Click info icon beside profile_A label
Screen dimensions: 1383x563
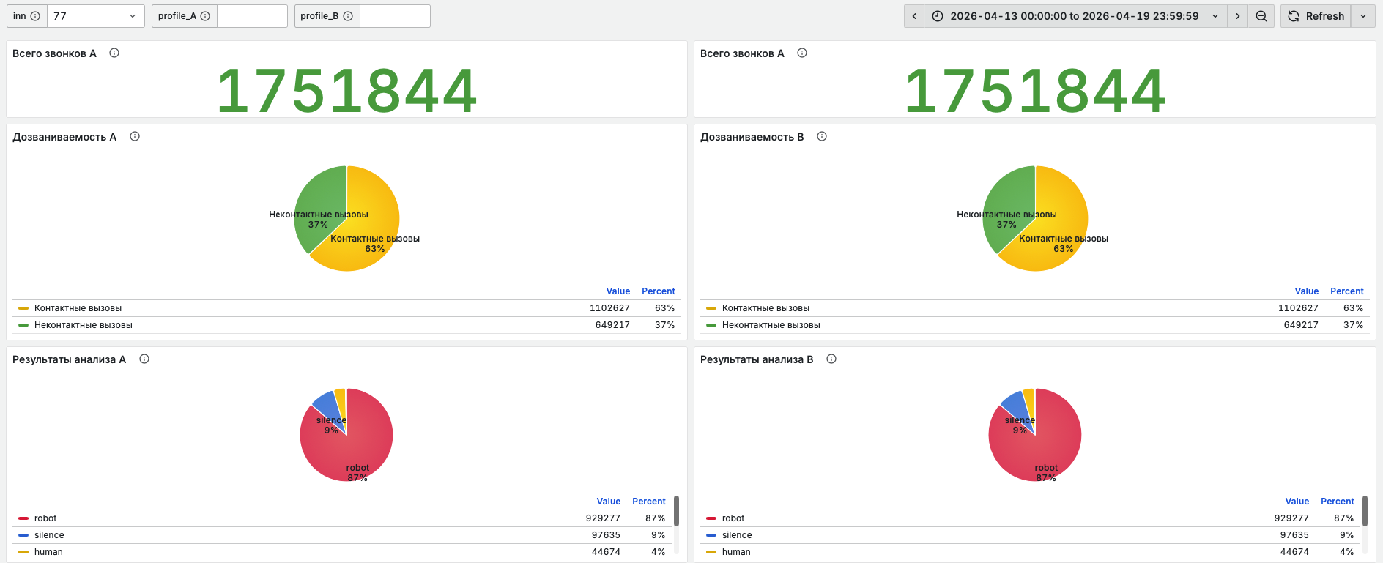tap(205, 16)
